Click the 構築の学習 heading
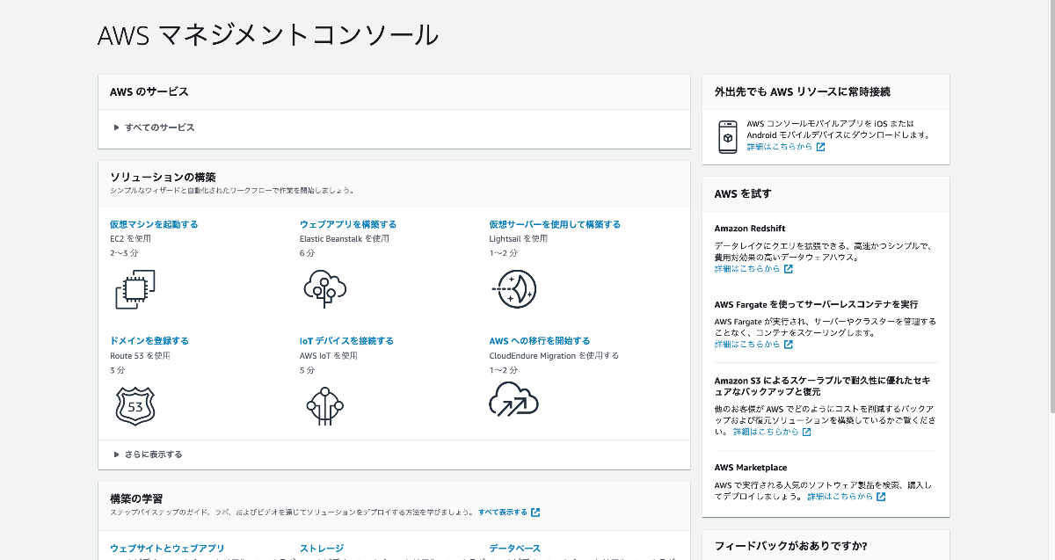Viewport: 1055px width, 560px height. [136, 498]
